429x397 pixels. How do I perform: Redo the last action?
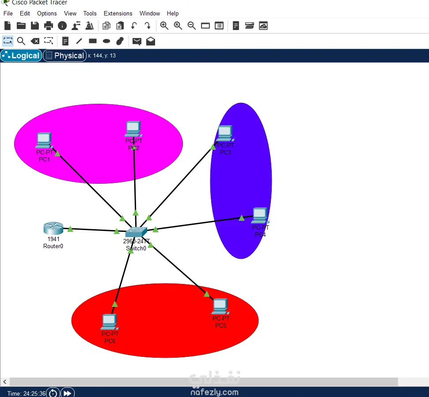click(148, 26)
